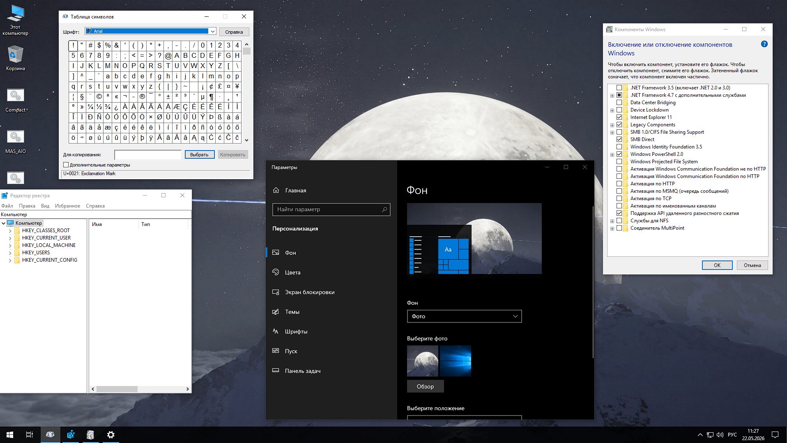The image size is (787, 443).
Task: Check .NET Framework 3.5 checkbox
Action: 619,88
